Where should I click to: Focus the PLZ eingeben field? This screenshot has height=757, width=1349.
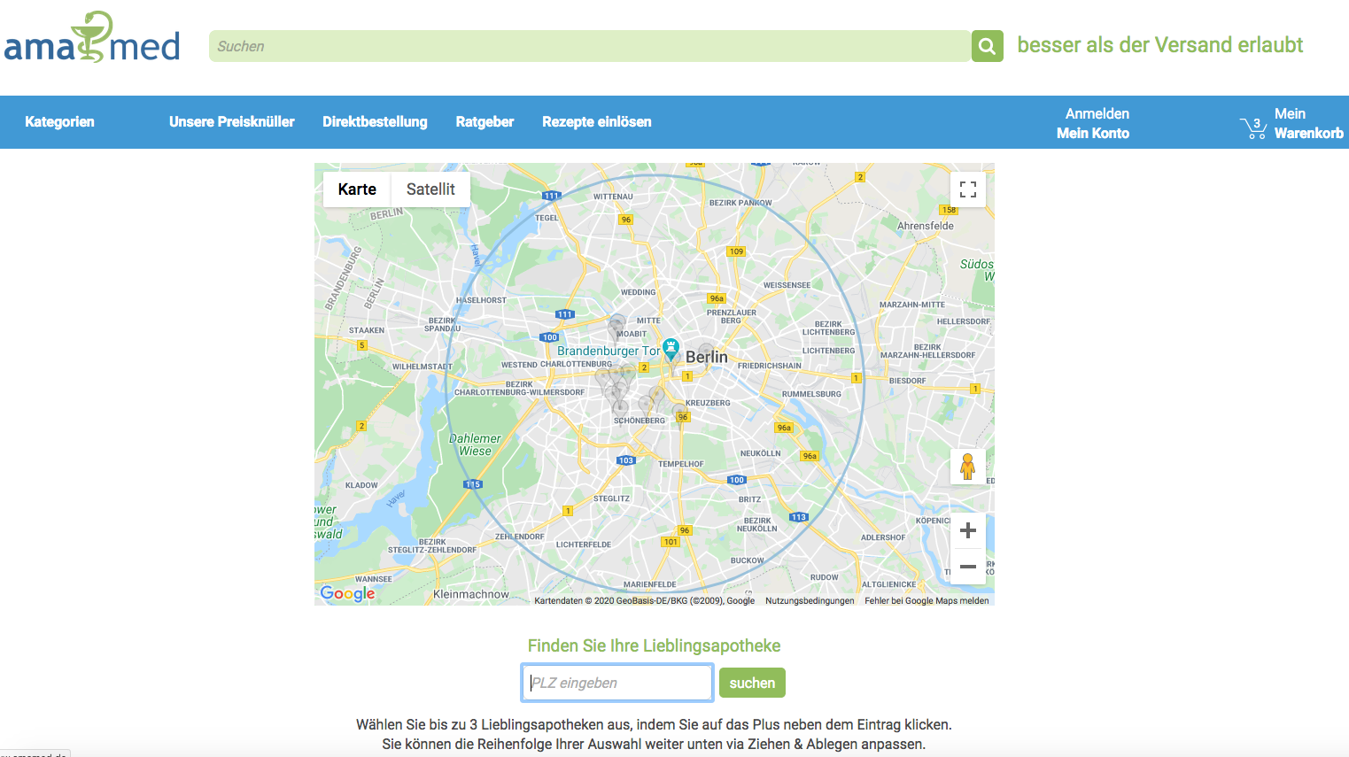click(617, 683)
